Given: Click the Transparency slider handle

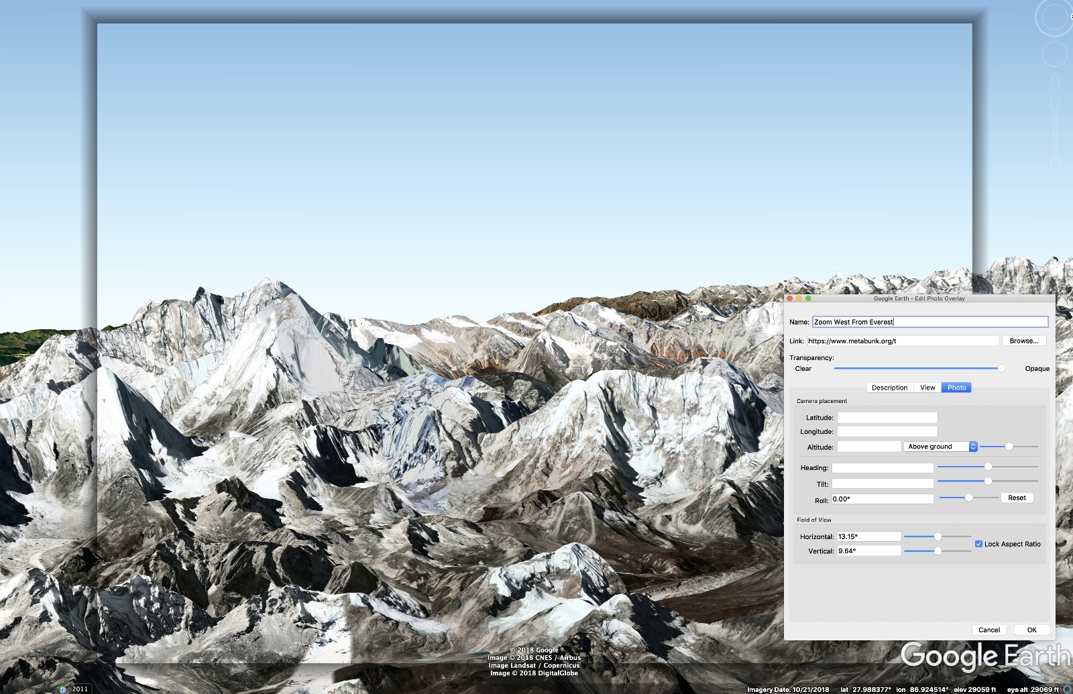Looking at the screenshot, I should (1001, 369).
